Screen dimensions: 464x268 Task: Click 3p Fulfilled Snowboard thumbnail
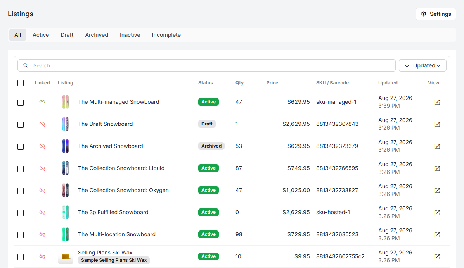click(66, 212)
